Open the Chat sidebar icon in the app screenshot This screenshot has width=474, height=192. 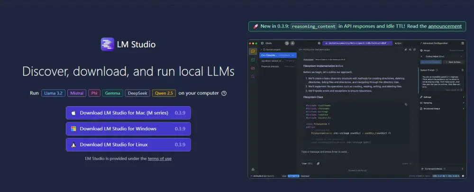253,51
